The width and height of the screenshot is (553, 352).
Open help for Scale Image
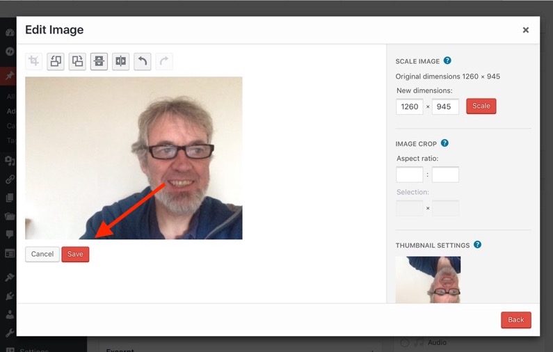click(447, 61)
